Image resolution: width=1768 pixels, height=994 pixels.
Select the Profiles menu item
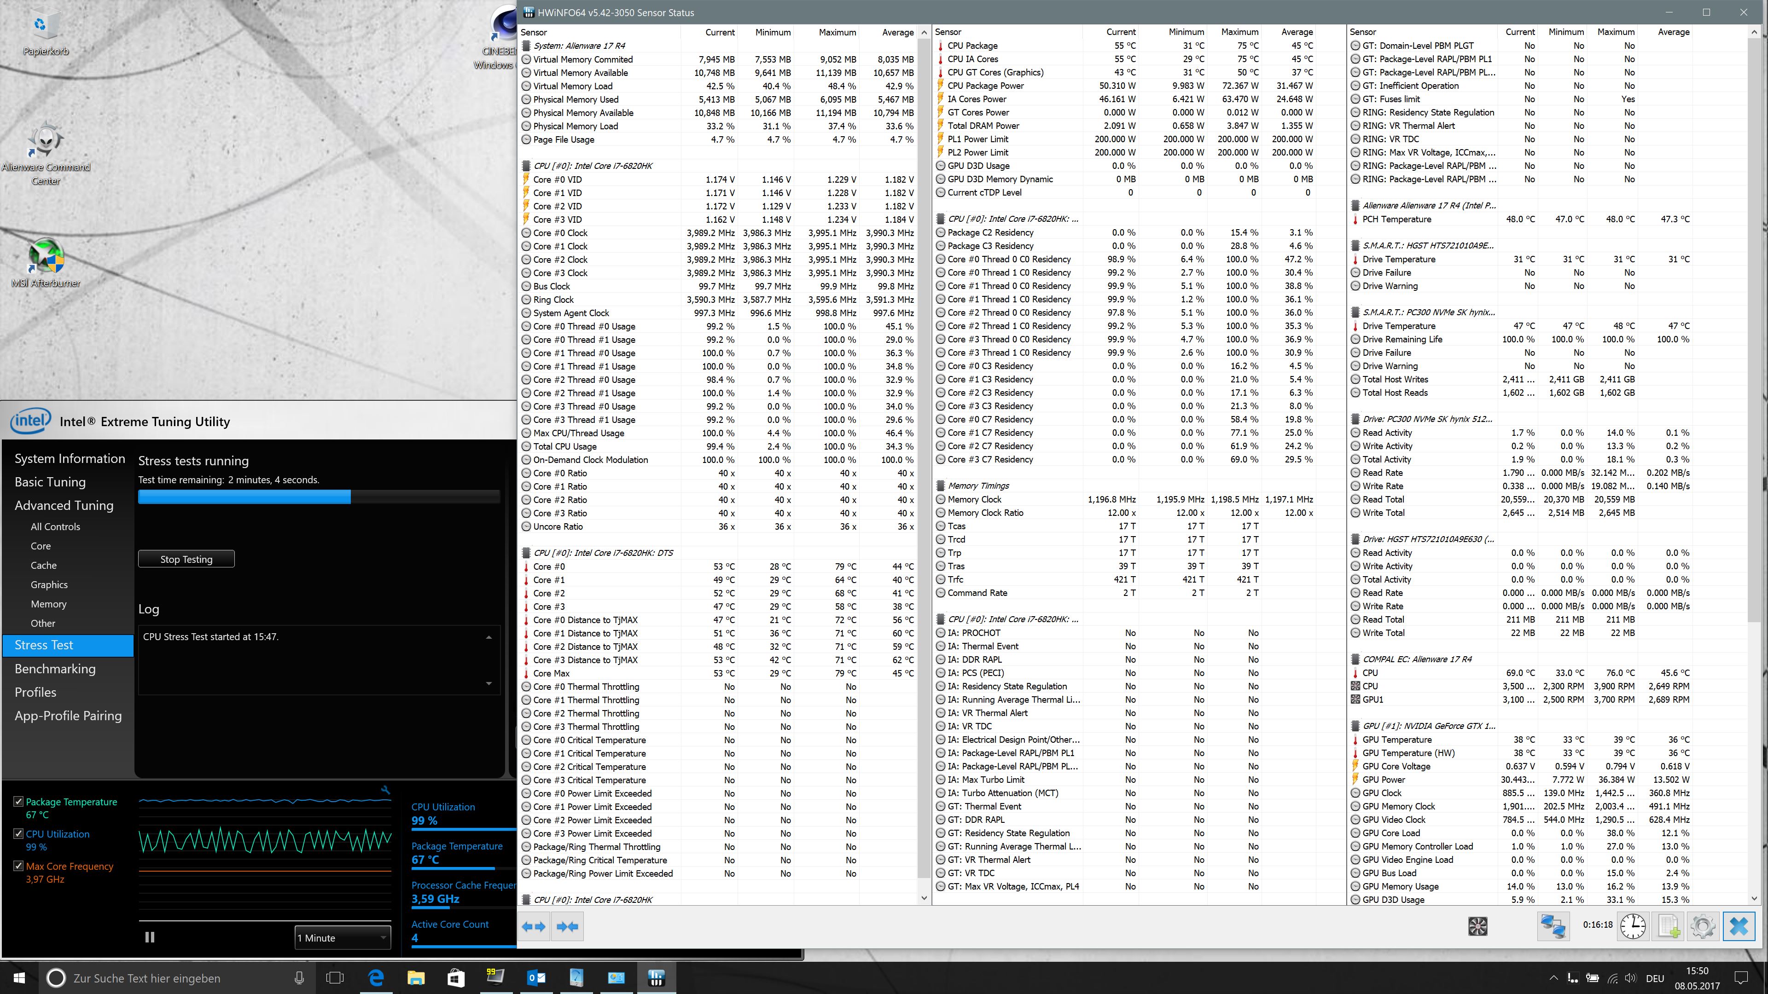[x=36, y=692]
